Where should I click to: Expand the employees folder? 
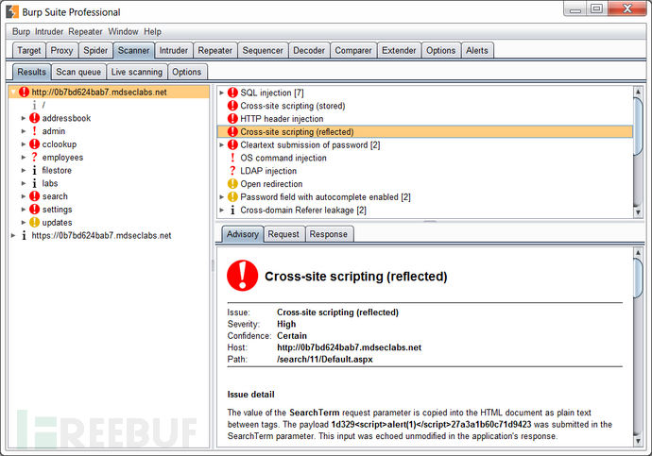pos(24,157)
